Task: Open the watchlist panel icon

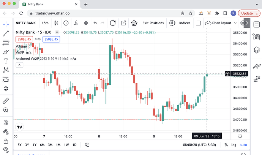Action: 256,25
